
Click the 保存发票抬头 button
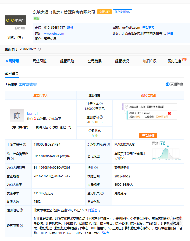click(123, 12)
